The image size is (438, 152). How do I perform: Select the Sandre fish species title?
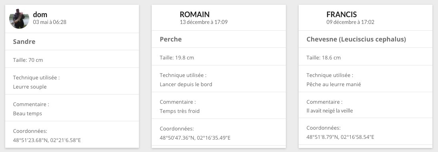coord(24,42)
